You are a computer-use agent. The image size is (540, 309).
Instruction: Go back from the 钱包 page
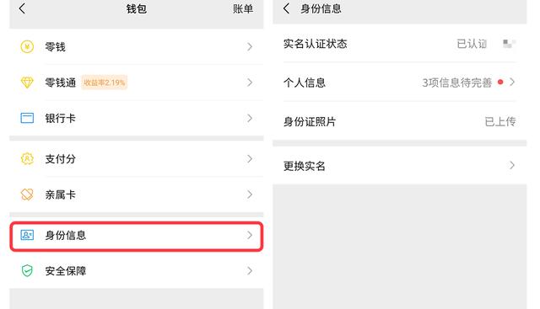tap(23, 8)
